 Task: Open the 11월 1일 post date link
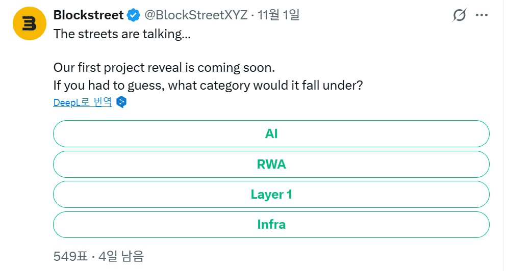[x=278, y=16]
